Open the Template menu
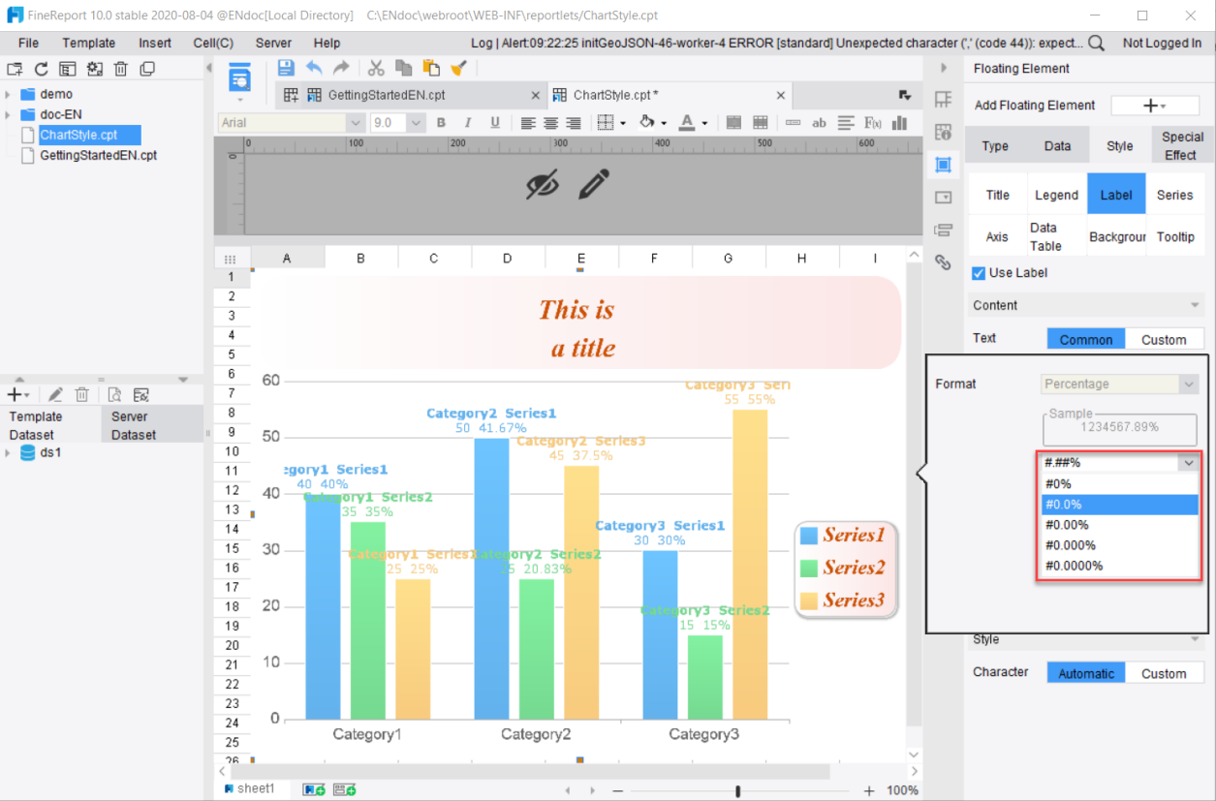Screen dimensions: 1216x801 point(88,43)
